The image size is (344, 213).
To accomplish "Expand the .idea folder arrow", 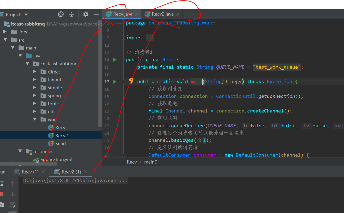I will (x=5, y=32).
